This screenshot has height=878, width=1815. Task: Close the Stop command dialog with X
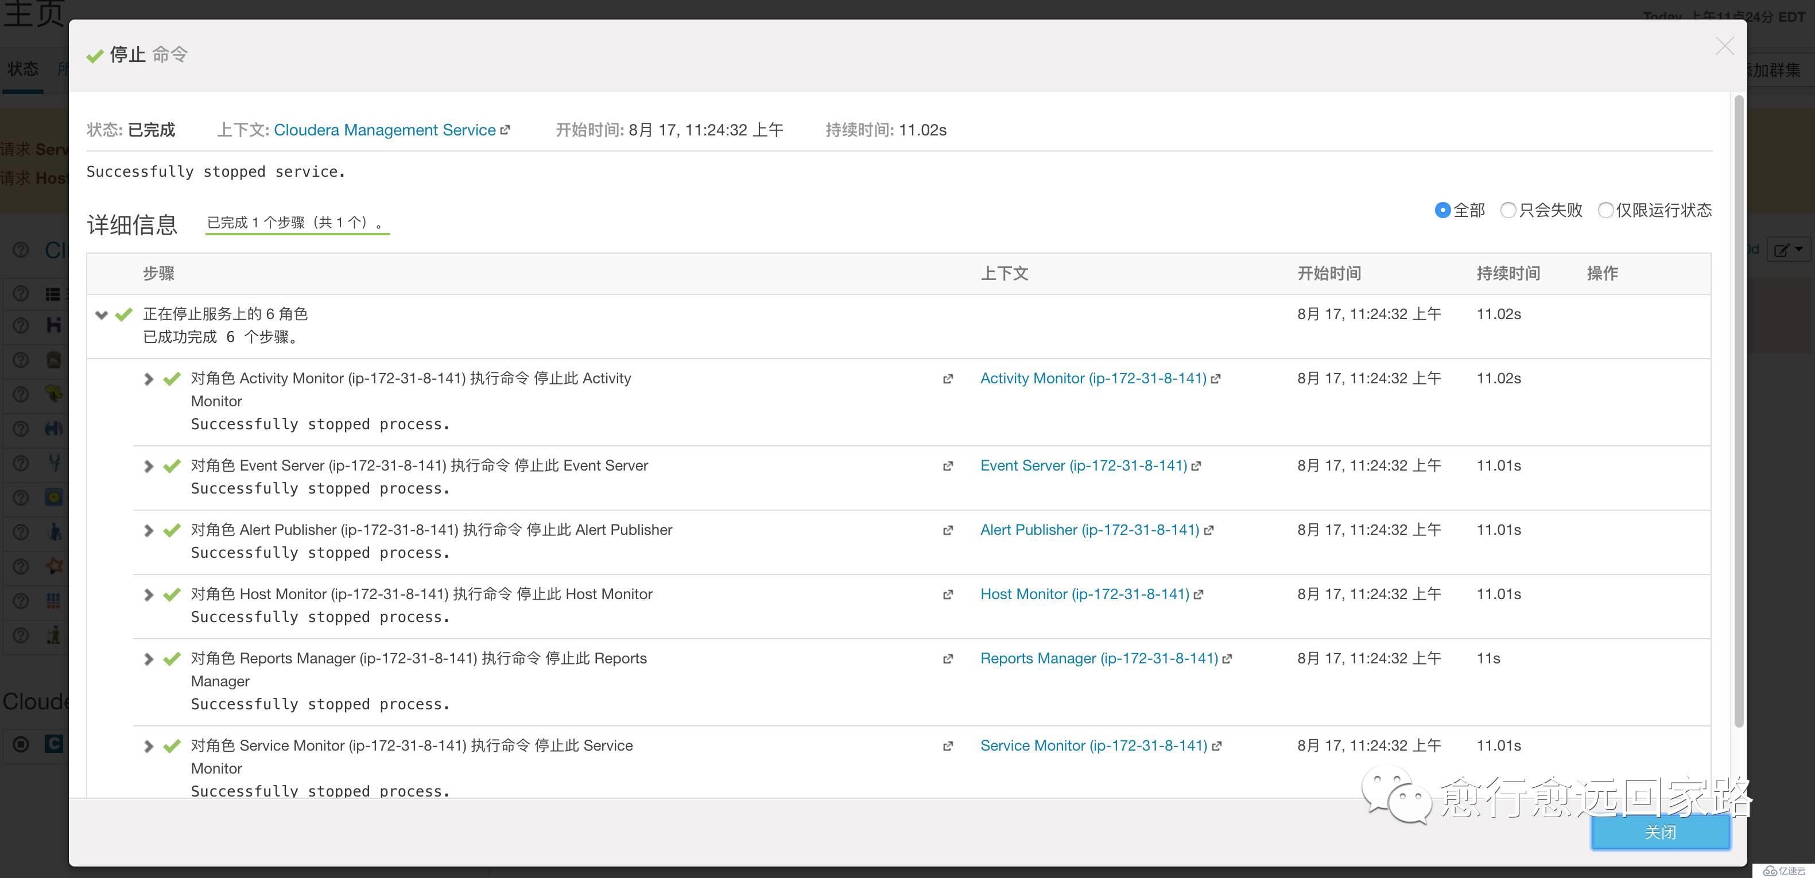point(1724,46)
